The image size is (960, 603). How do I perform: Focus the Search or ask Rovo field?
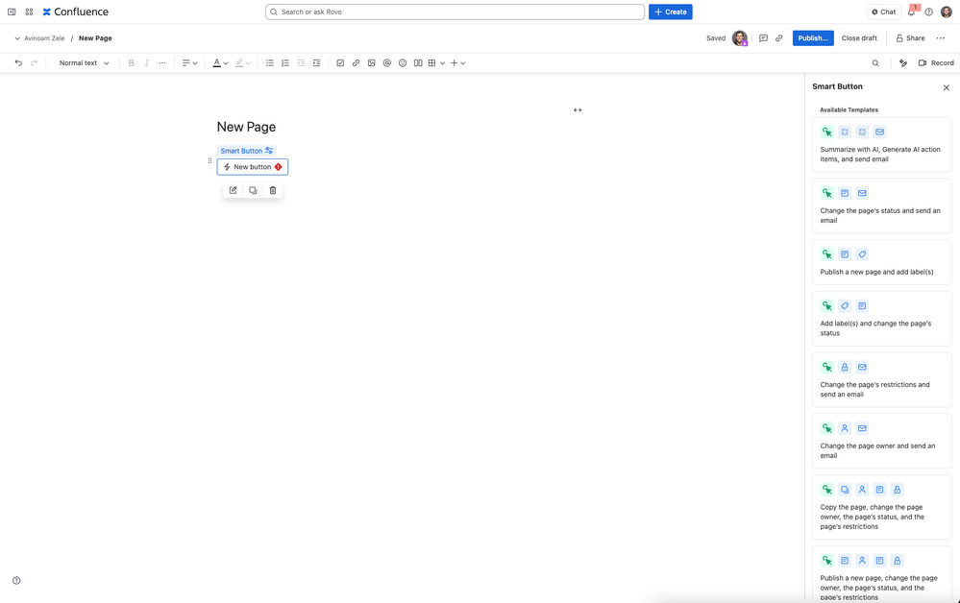pyautogui.click(x=455, y=12)
